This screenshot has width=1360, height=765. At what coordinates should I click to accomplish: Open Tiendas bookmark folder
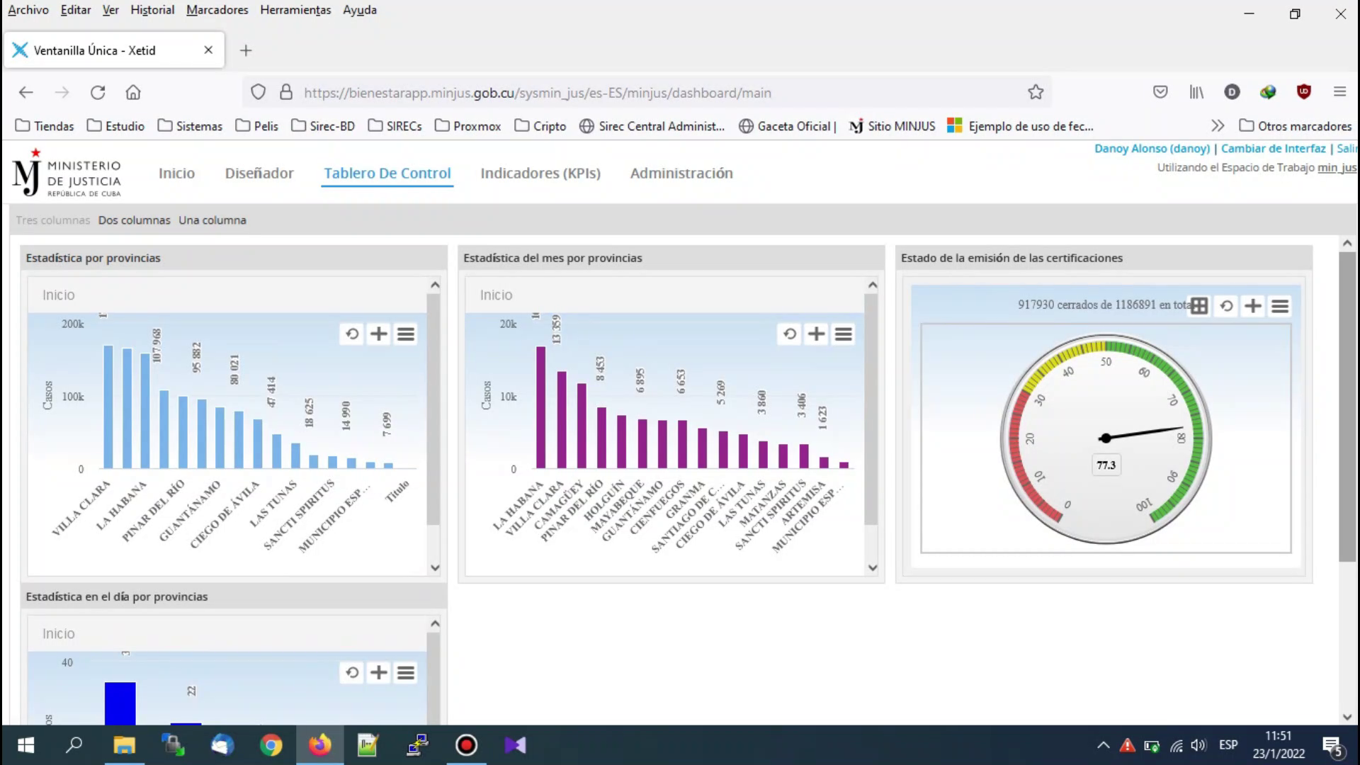[x=45, y=126]
